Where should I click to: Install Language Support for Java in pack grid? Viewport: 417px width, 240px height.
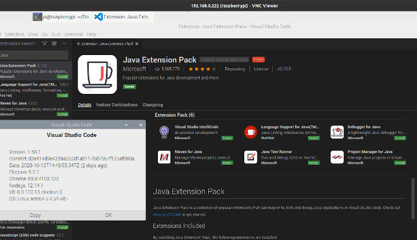[313, 138]
